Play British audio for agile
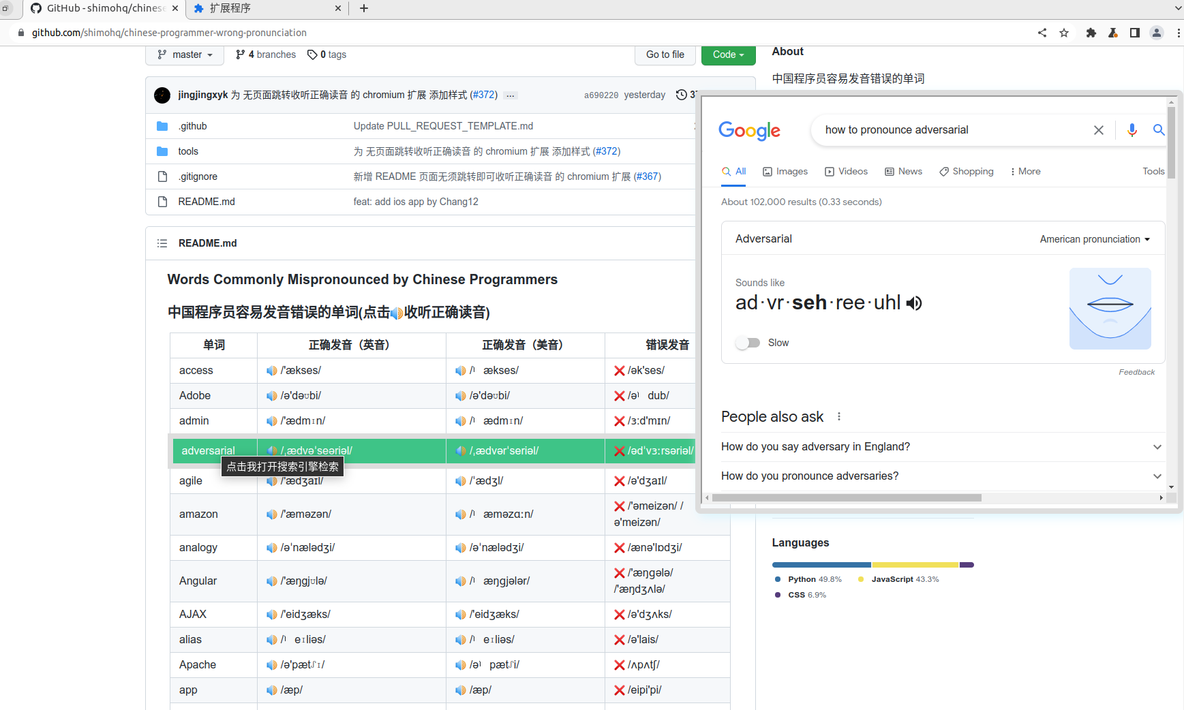 click(x=271, y=481)
